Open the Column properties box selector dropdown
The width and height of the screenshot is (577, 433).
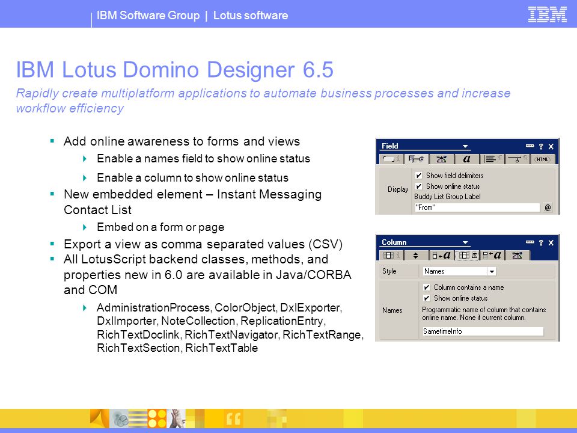(465, 242)
